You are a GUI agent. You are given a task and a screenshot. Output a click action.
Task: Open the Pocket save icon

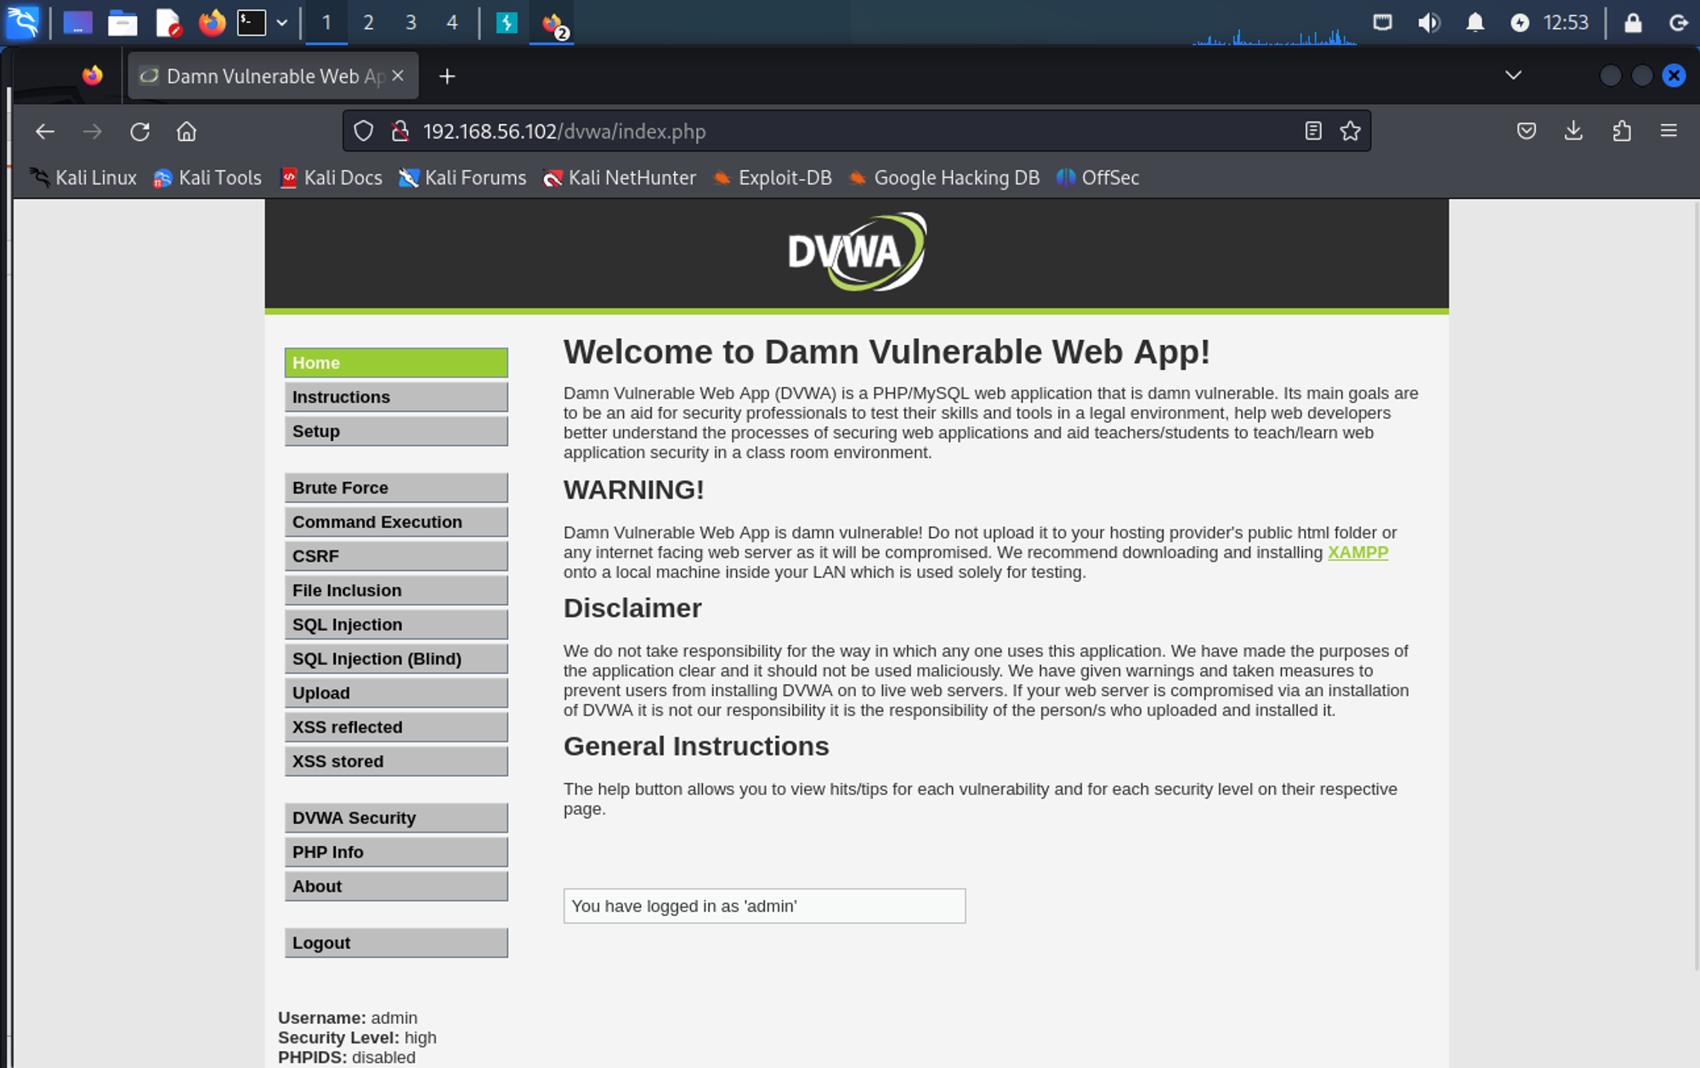(x=1527, y=131)
